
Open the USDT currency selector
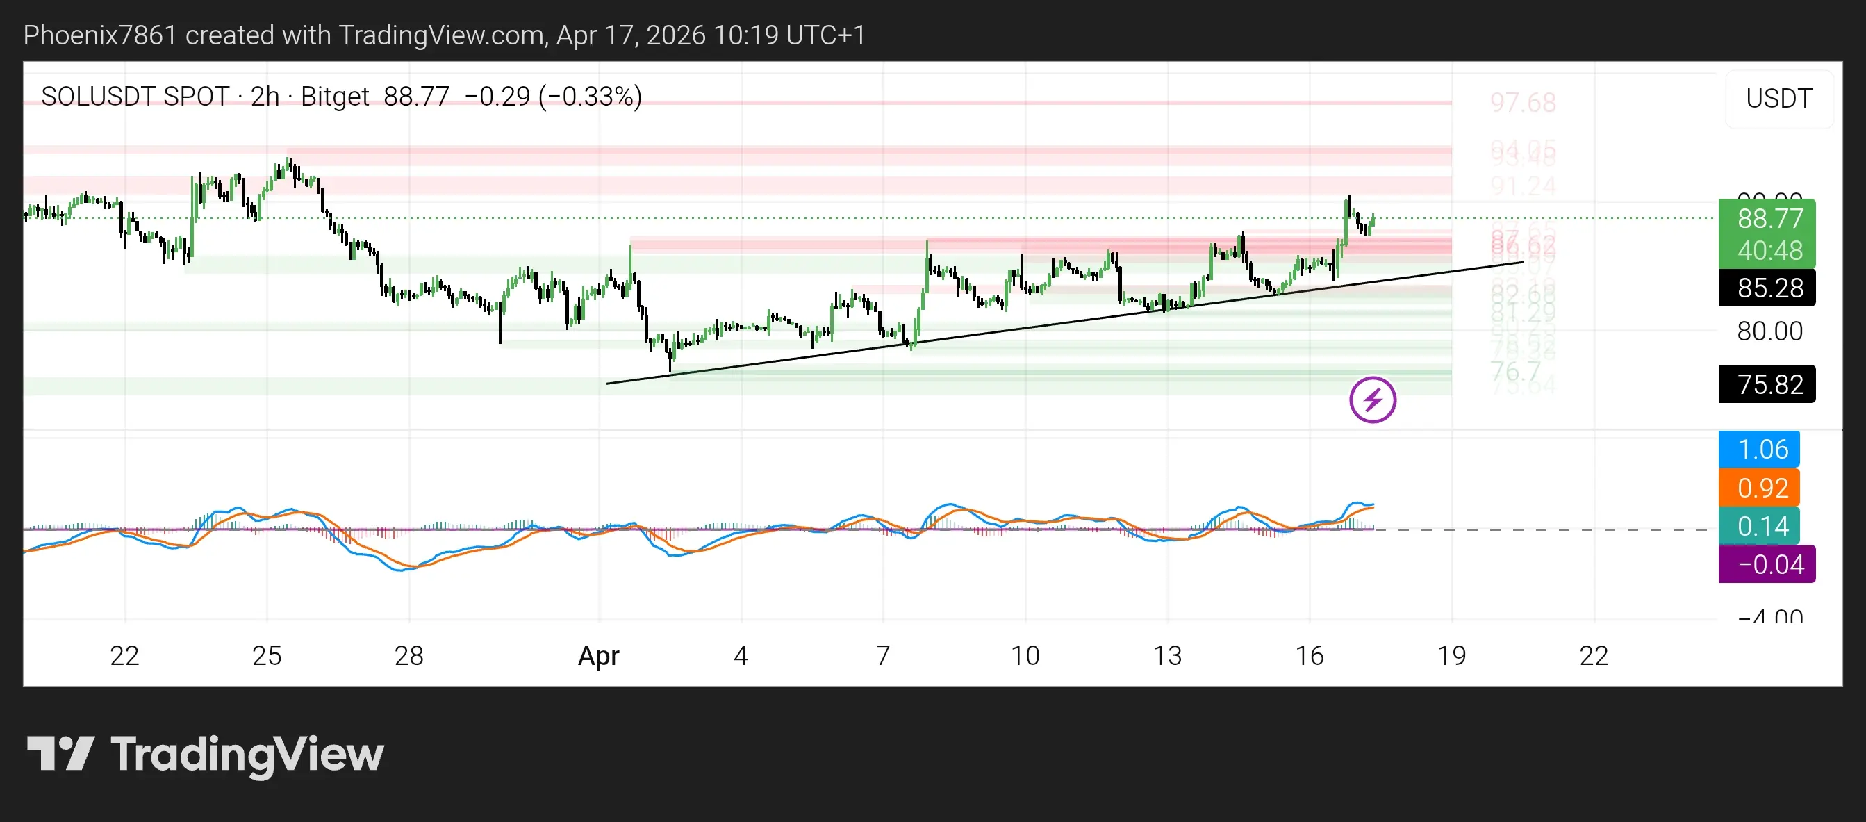1778,99
